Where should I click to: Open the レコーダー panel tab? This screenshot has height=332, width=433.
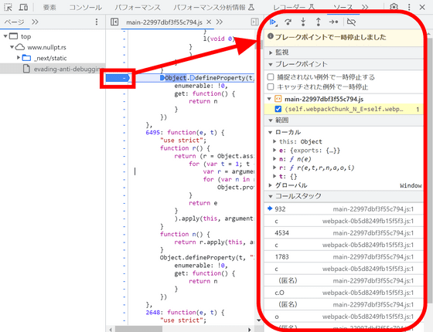[x=294, y=7]
